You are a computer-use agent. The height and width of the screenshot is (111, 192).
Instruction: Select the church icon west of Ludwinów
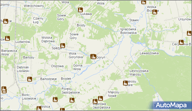[7, 38]
